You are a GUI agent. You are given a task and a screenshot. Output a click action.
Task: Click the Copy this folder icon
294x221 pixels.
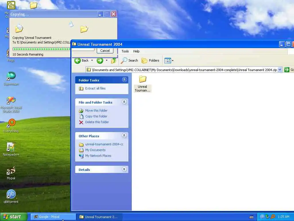(x=81, y=117)
